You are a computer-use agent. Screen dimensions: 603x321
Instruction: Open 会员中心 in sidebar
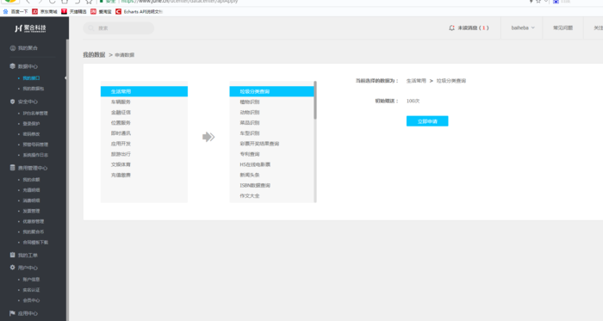pyautogui.click(x=31, y=300)
